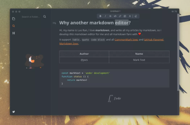Insert inline math formula icon
Screen dimensions: 190x125
click(x=130, y=16)
